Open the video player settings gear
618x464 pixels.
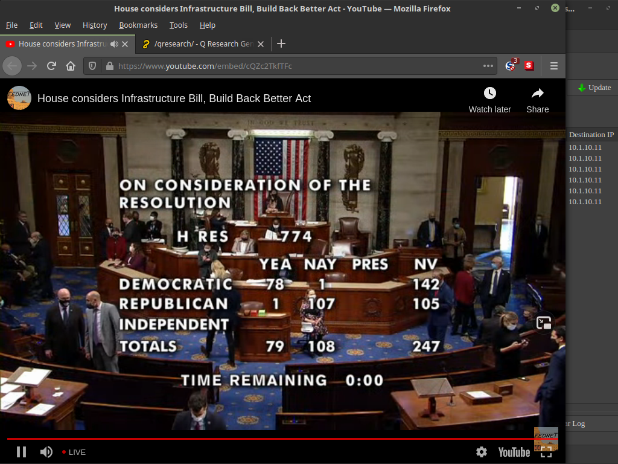(481, 452)
